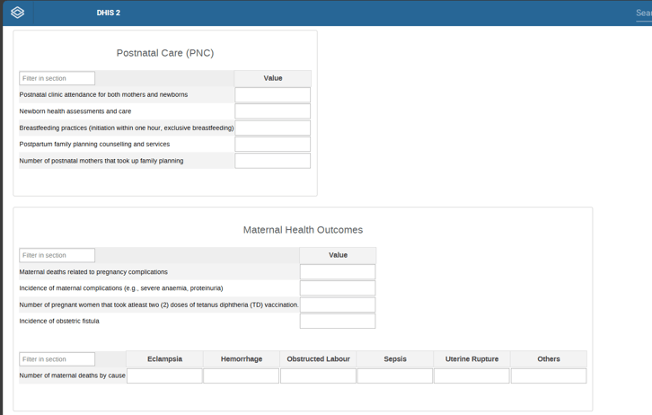The height and width of the screenshot is (415, 652).
Task: Select Incidence of maternal complications value field
Action: [338, 288]
